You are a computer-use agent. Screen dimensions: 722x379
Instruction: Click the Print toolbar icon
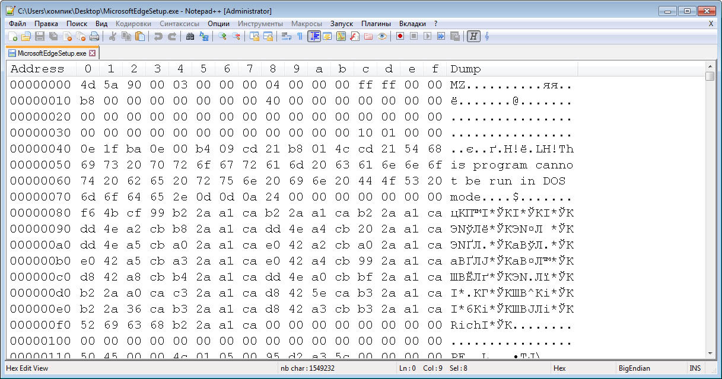coord(94,36)
